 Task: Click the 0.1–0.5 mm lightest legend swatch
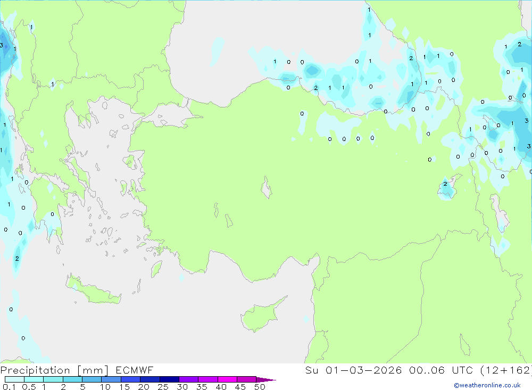(x=14, y=379)
